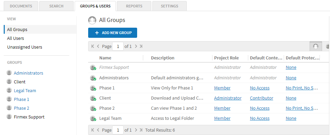Select All Groups in View sidebar
Screen dimensions: 330x135
pyautogui.click(x=40, y=29)
